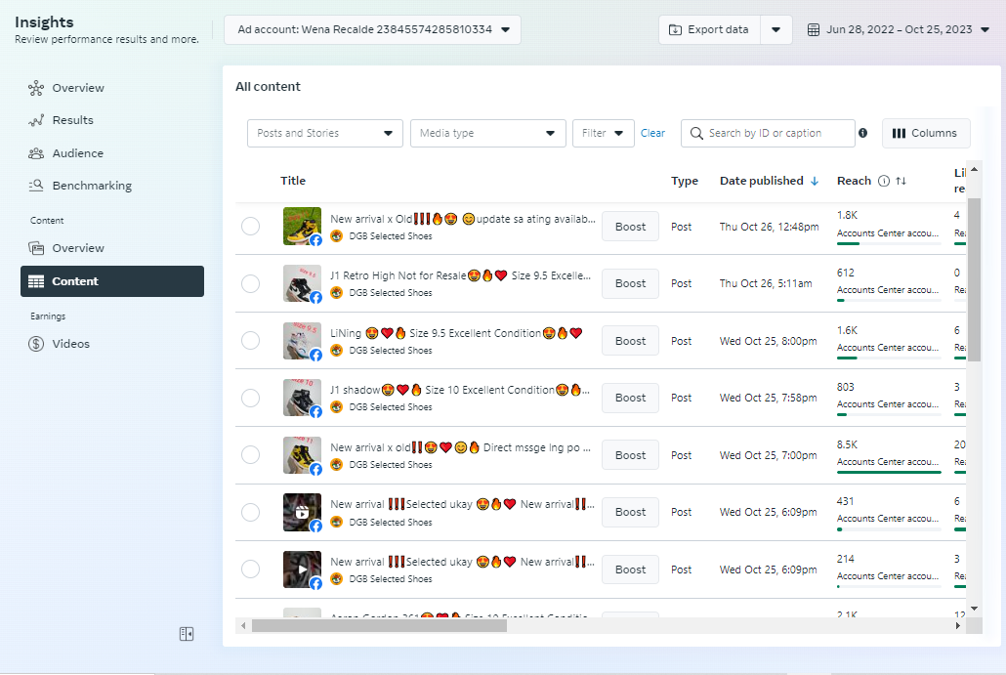Select radio for Direct mssge post
This screenshot has width=1006, height=675.
[x=250, y=455]
